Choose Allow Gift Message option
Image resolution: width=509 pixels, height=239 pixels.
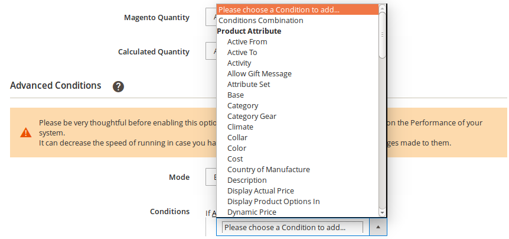pyautogui.click(x=259, y=73)
